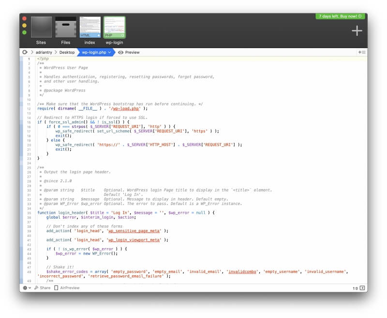This screenshot has width=387, height=318.
Task: Open the wp-login.php tab dropdown chevron
Action: (108, 52)
